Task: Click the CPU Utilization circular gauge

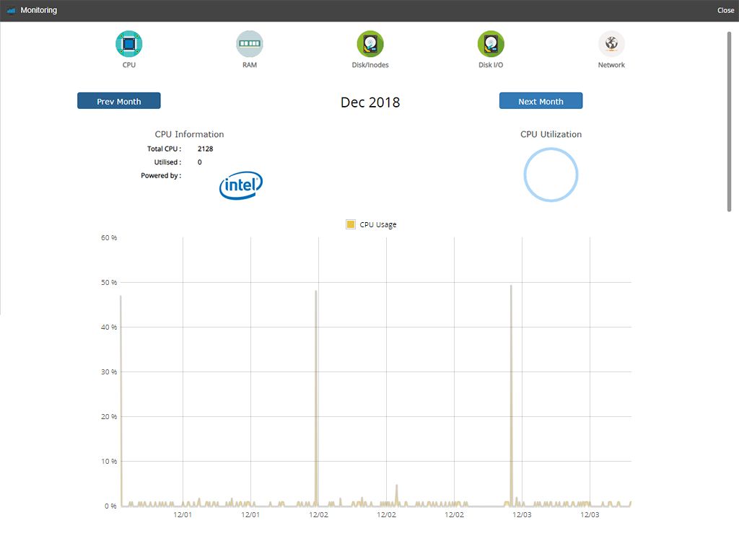Action: coord(551,175)
